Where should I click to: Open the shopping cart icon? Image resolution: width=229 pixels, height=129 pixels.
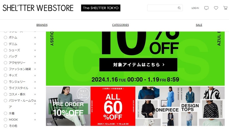(x=225, y=8)
